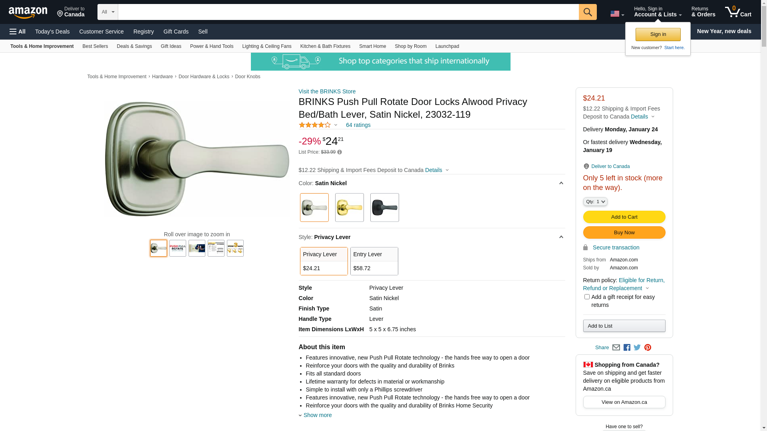This screenshot has height=431, width=767.
Task: Open the search category All dropdown
Action: click(107, 12)
